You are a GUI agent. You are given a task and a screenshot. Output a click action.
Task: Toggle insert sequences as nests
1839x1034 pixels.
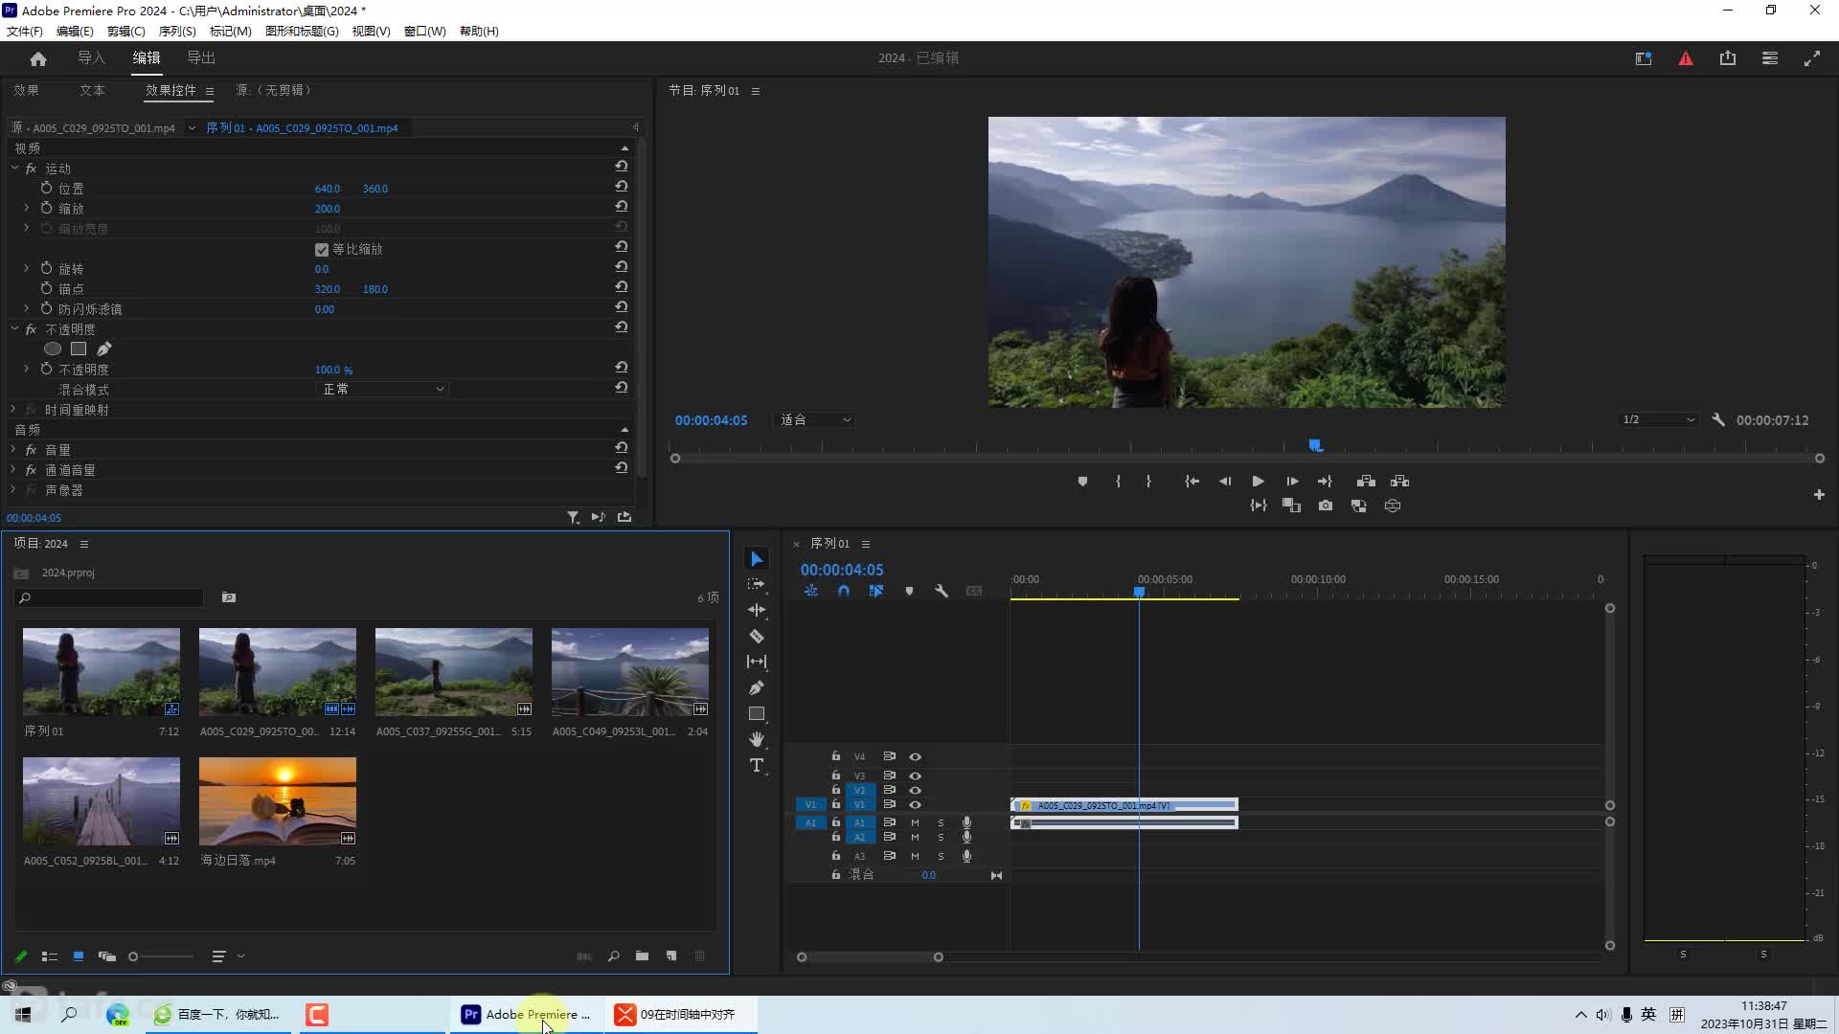click(x=811, y=592)
